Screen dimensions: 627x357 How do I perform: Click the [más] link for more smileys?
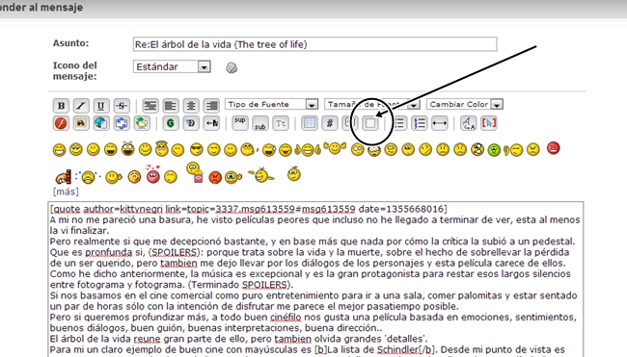tap(66, 191)
